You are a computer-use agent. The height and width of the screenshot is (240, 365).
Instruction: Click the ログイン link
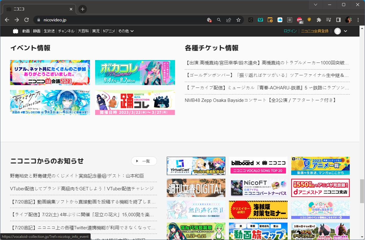click(290, 31)
